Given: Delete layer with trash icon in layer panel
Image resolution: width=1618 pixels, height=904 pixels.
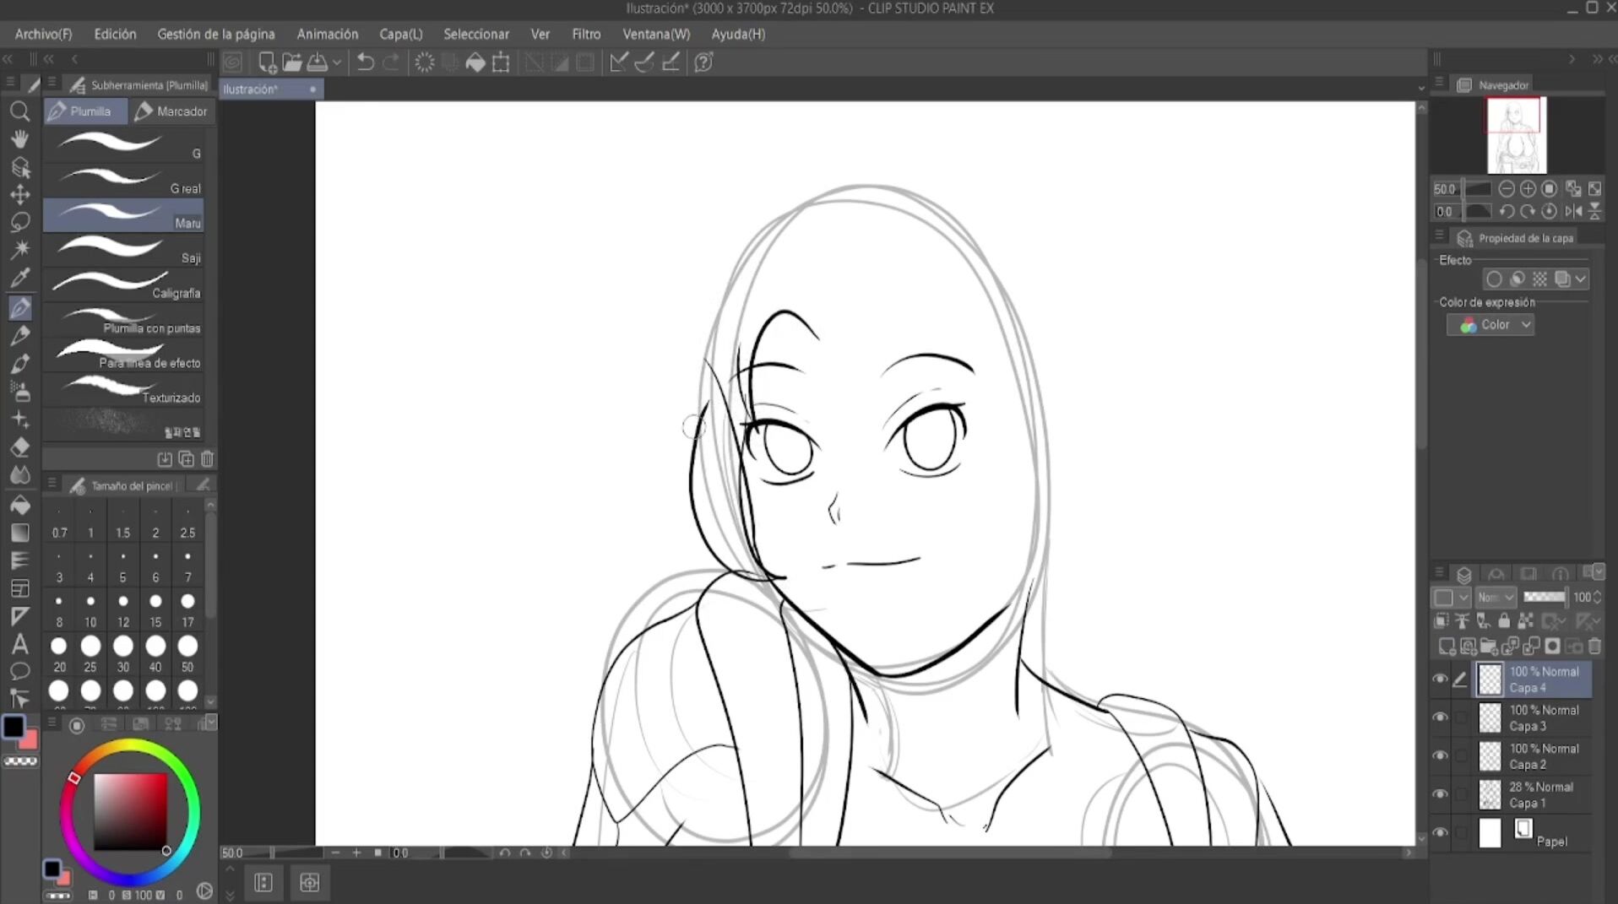Looking at the screenshot, I should [1594, 647].
